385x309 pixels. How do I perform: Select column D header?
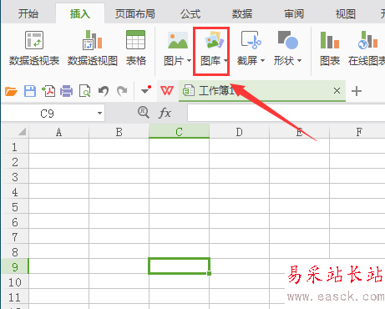239,132
